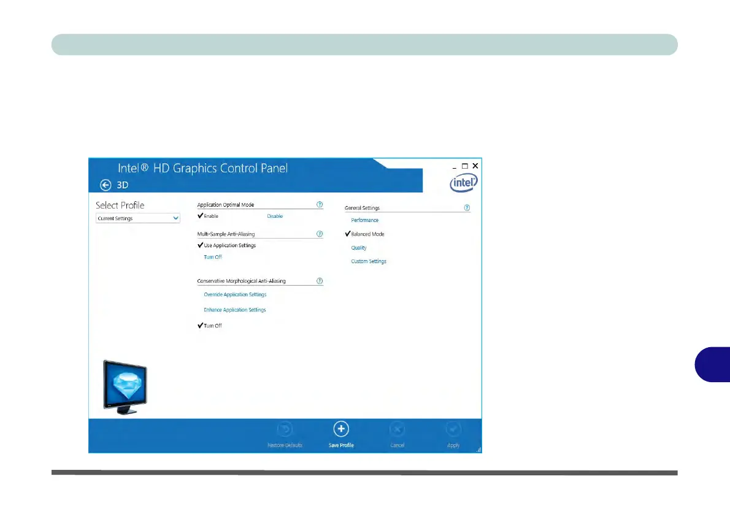The width and height of the screenshot is (730, 514).
Task: Click the Apply label text
Action: tap(453, 445)
